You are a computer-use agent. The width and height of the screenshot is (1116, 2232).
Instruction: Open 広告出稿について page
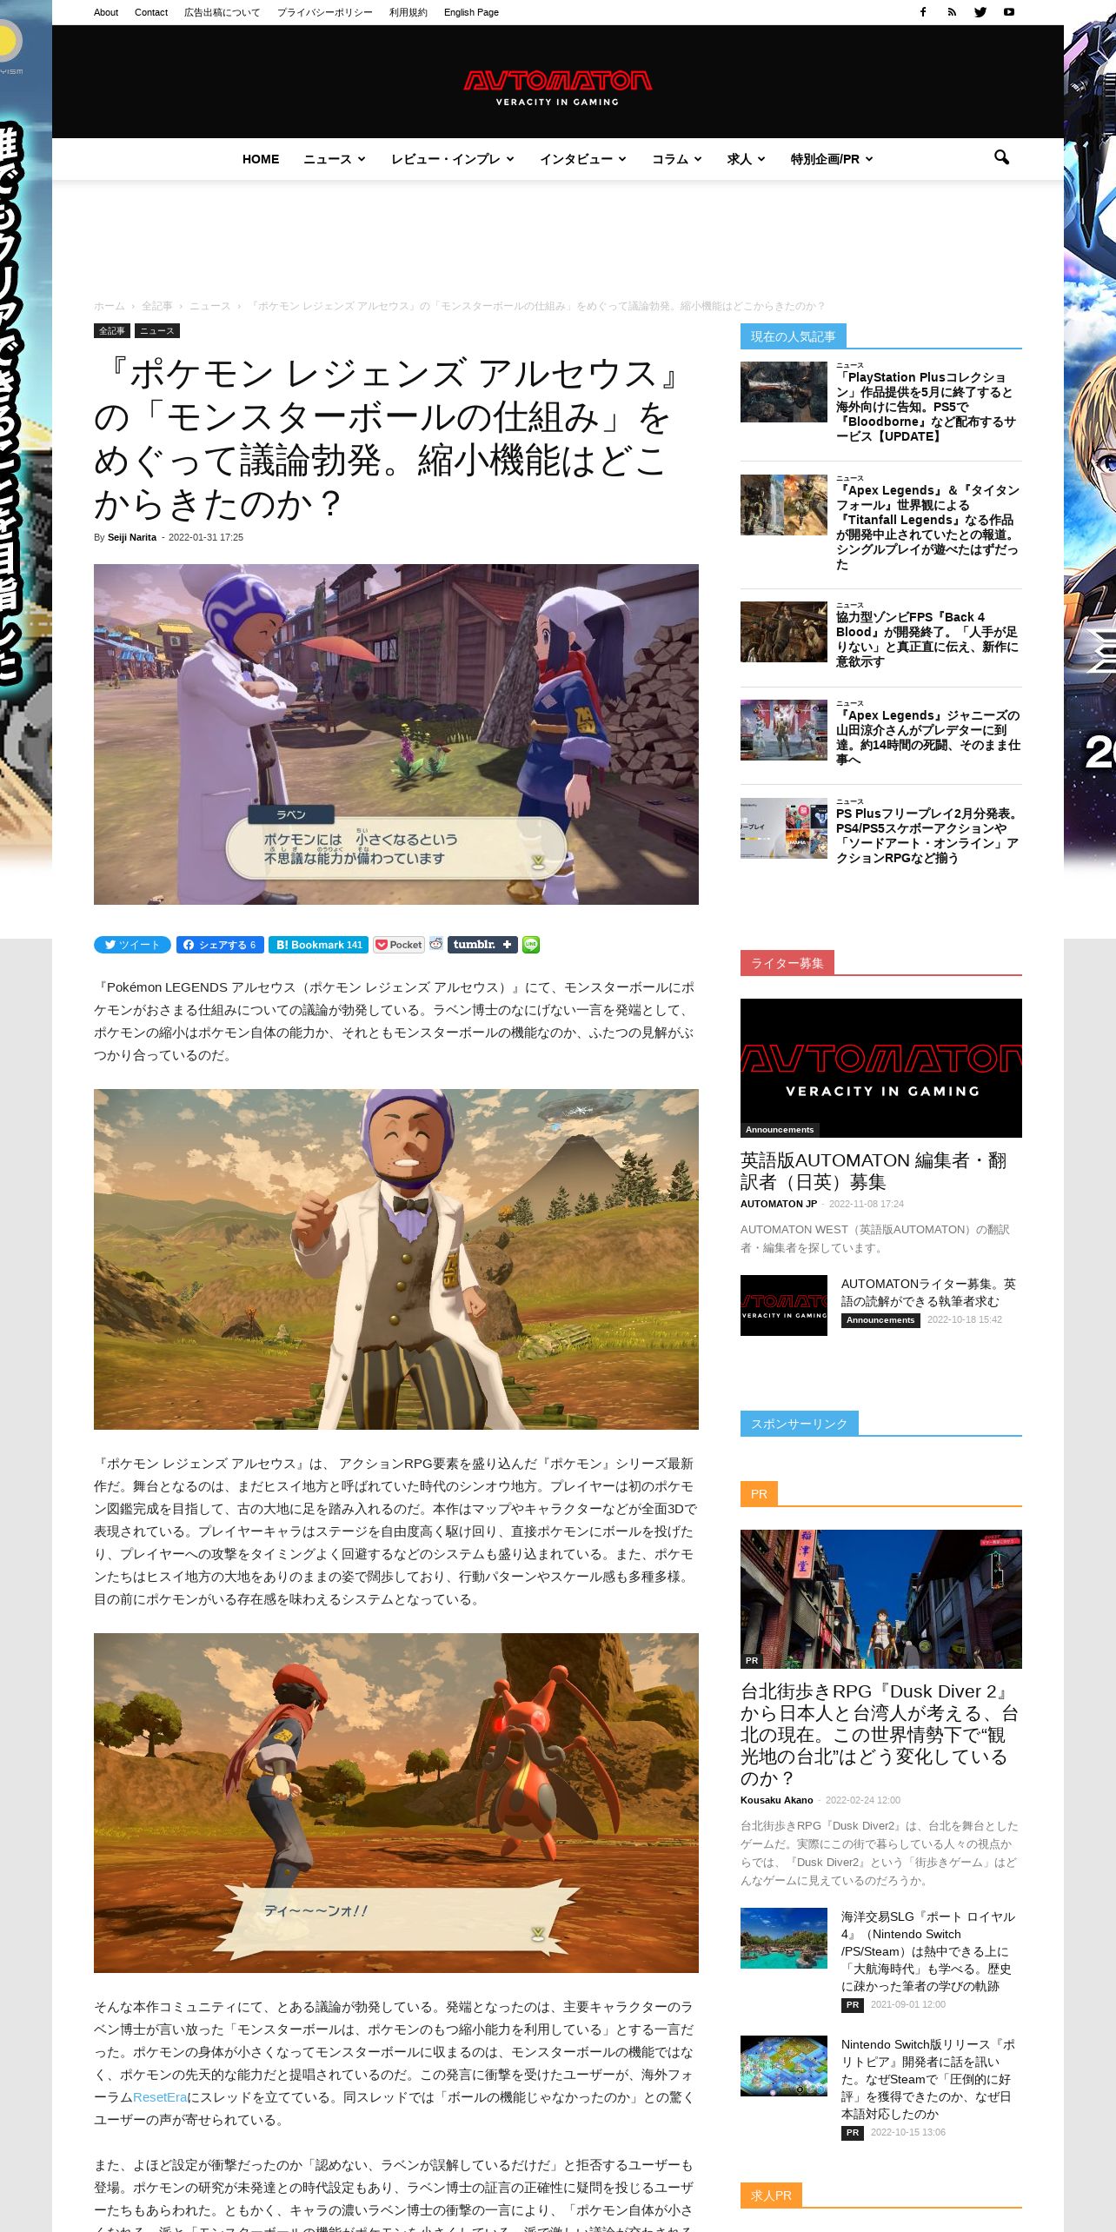[x=222, y=12]
